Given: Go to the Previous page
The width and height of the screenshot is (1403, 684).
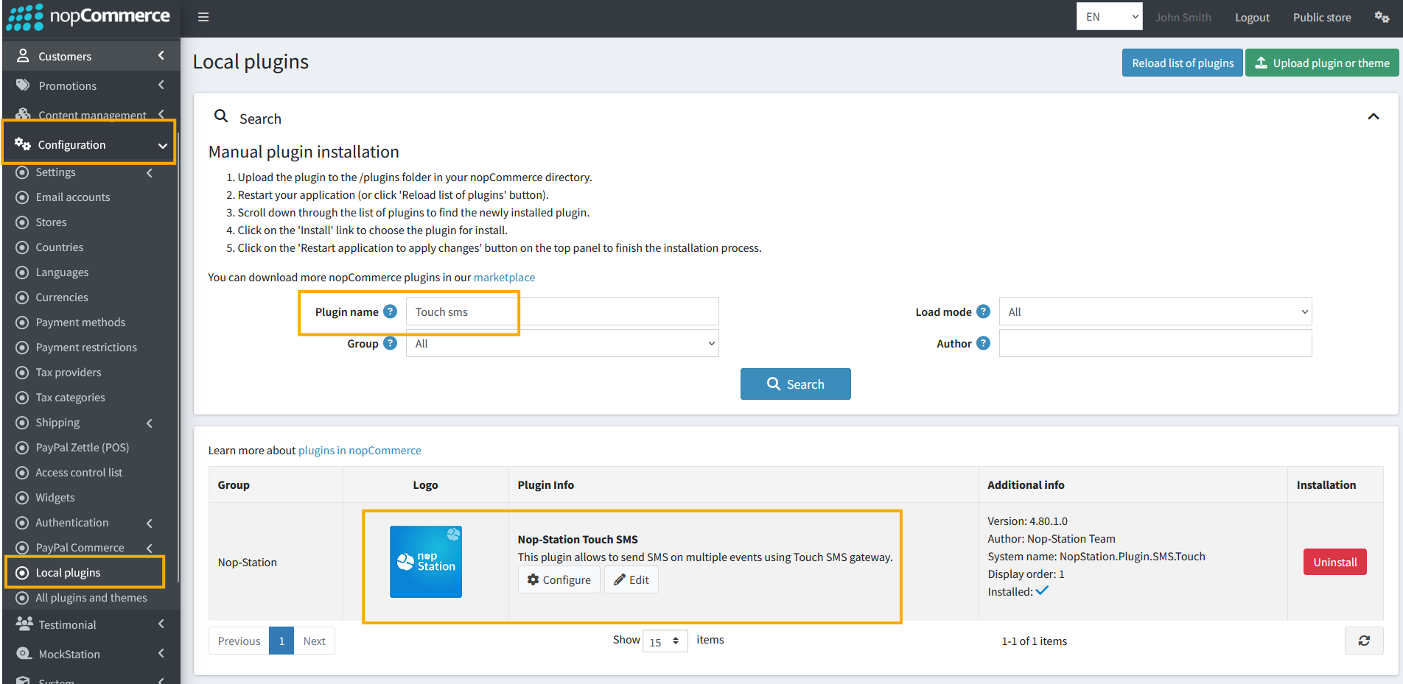Looking at the screenshot, I should tap(239, 641).
